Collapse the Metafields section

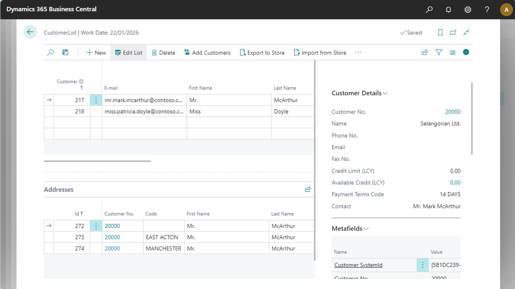click(x=350, y=228)
